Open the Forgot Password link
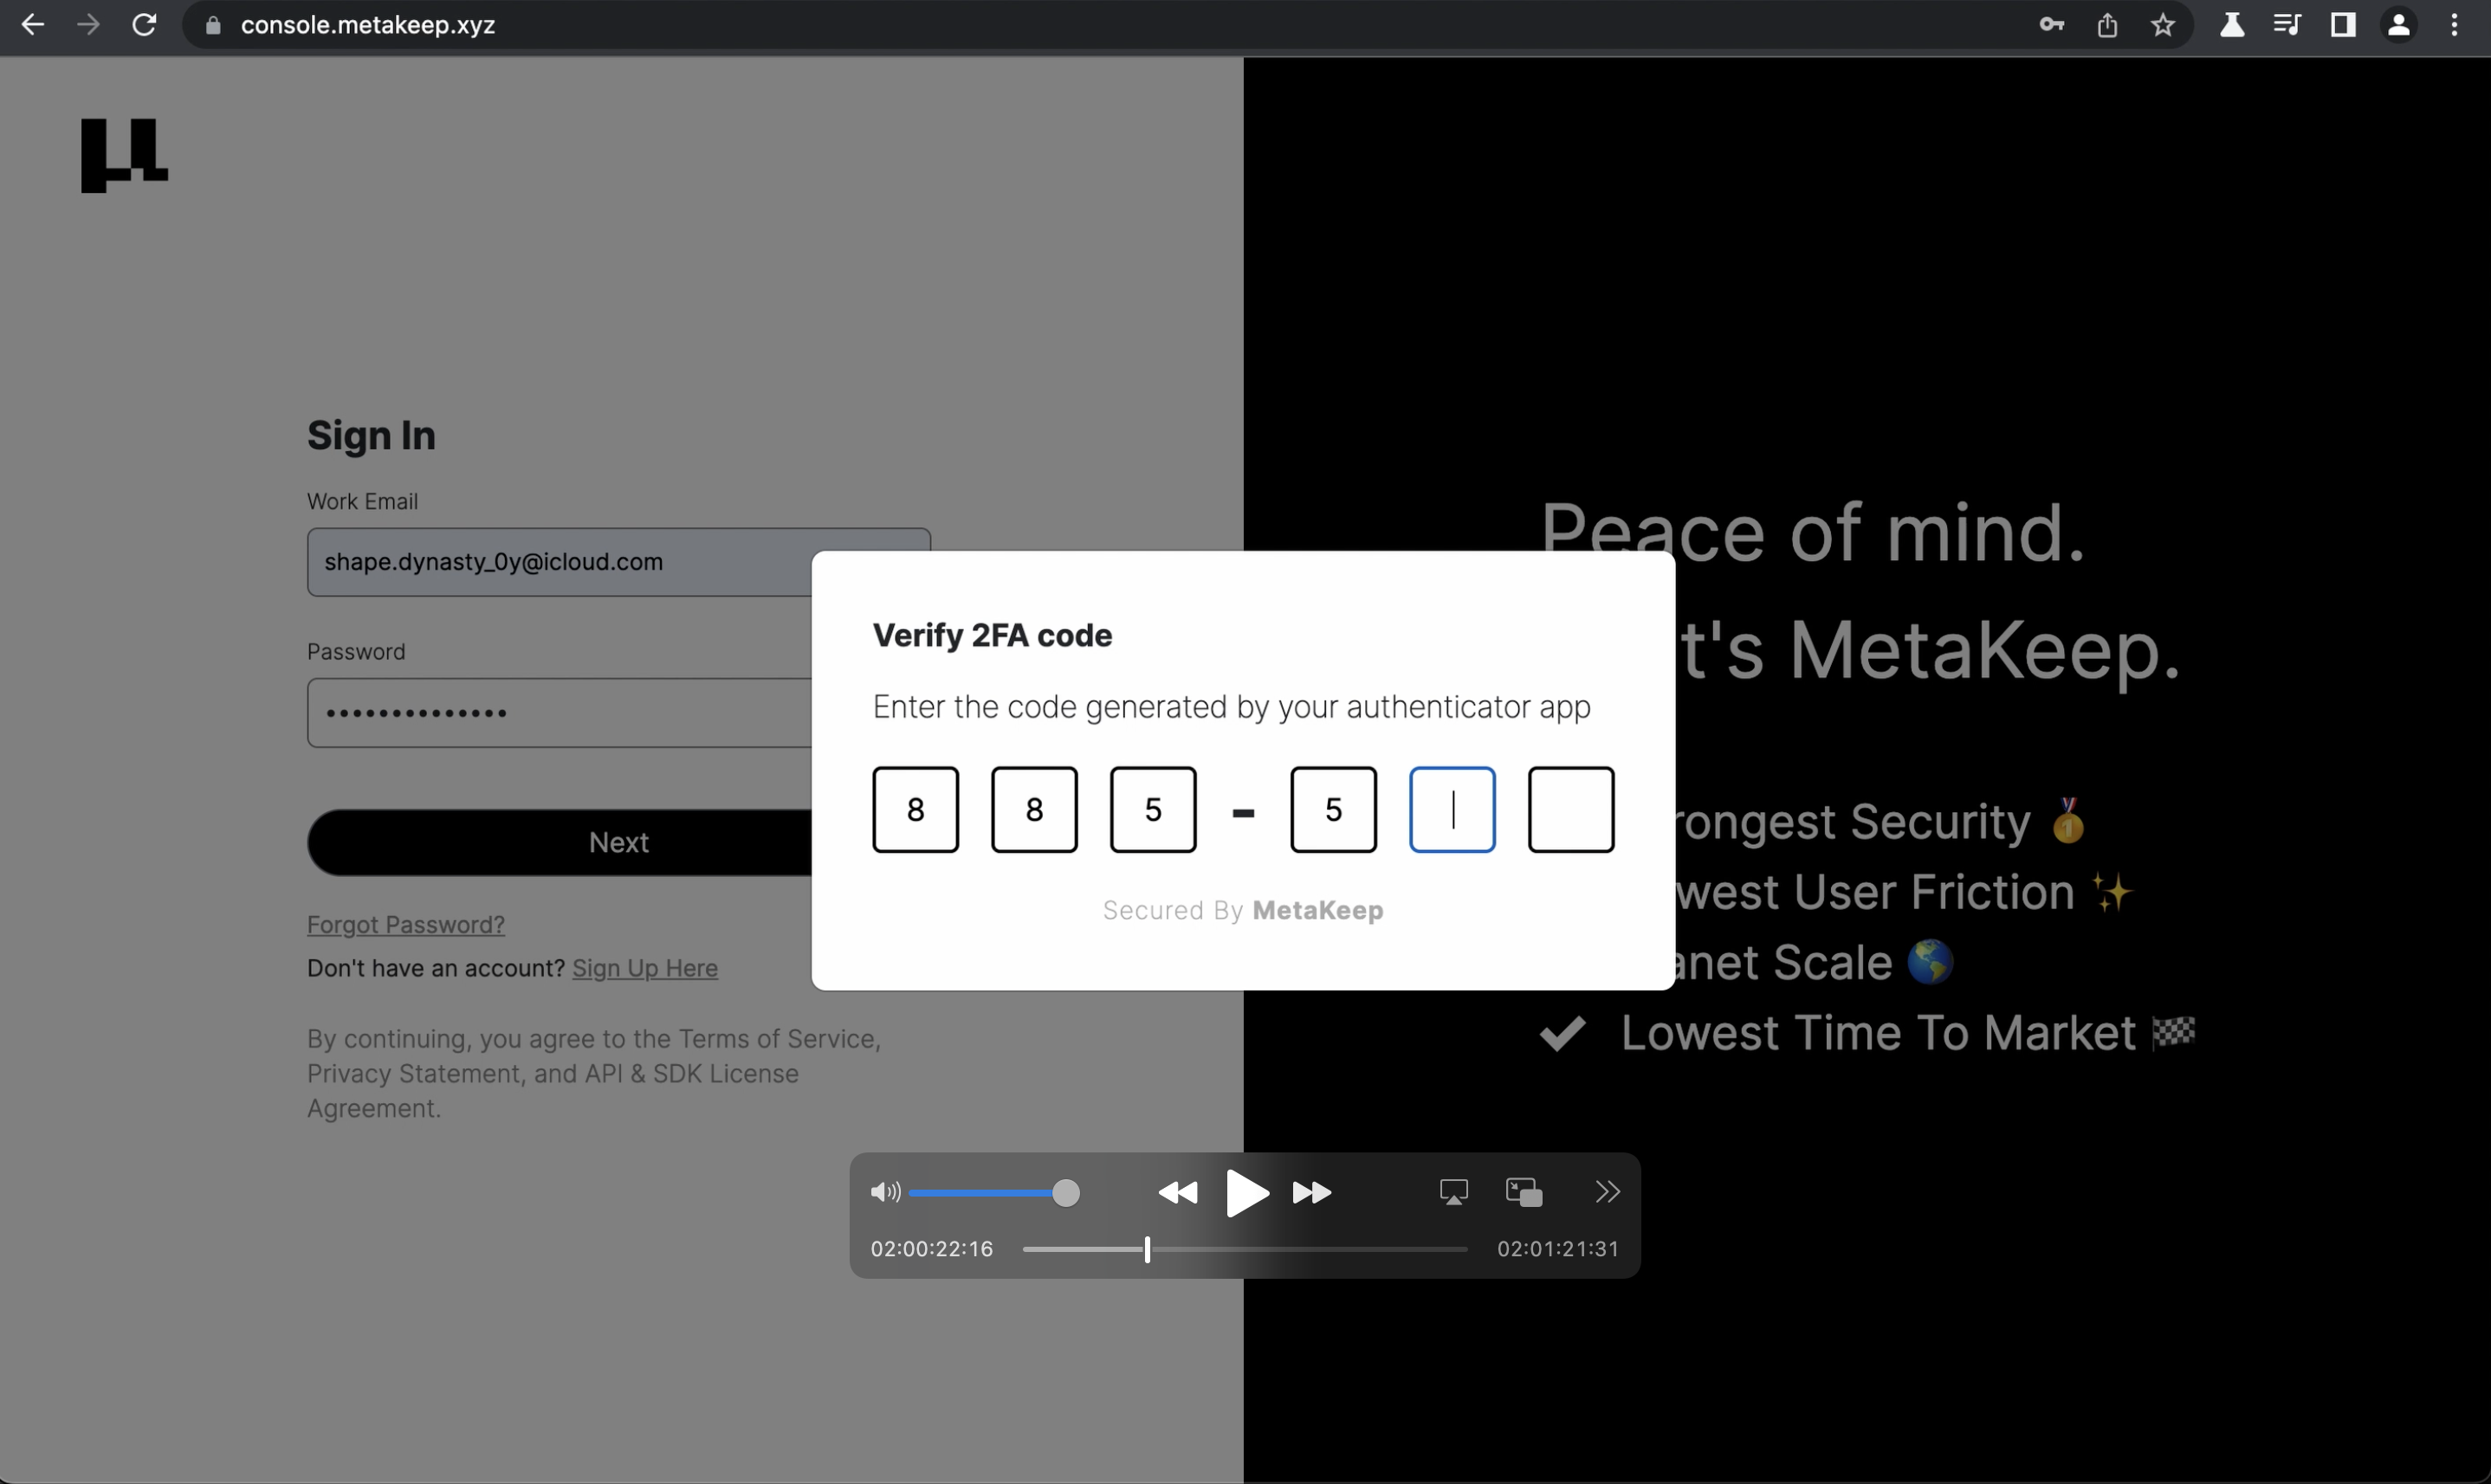Screen dimensions: 2491x1484 click(405, 925)
